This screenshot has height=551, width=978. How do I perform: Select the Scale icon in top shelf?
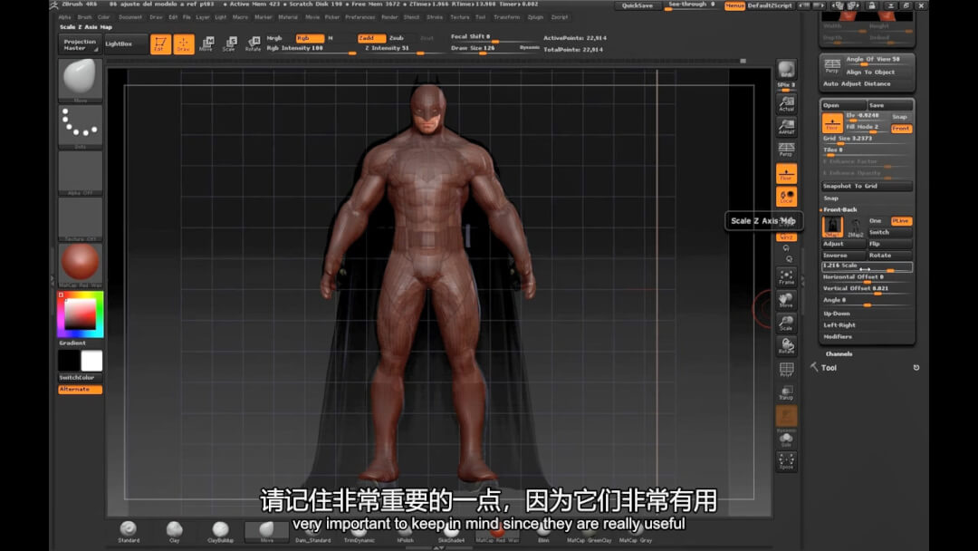(229, 43)
